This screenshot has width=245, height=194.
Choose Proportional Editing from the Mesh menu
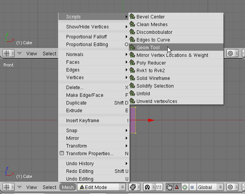pyautogui.click(x=93, y=45)
